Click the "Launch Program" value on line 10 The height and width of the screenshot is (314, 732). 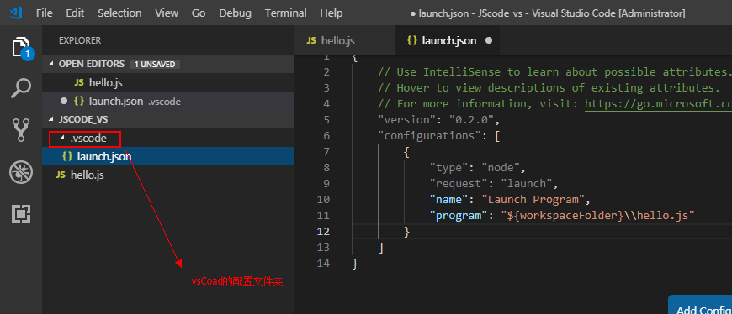coord(533,199)
